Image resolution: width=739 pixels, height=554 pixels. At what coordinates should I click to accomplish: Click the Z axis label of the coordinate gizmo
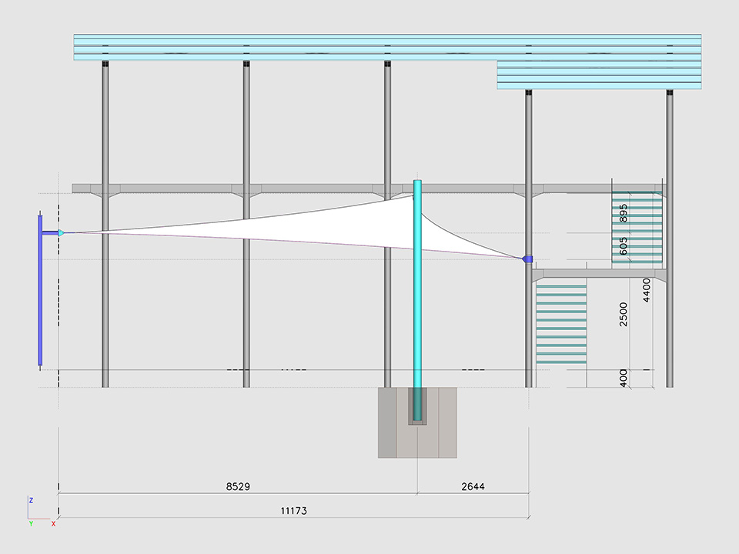31,500
